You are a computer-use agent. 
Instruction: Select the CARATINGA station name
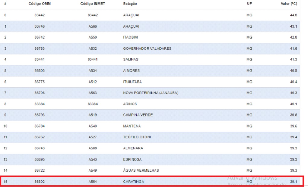click(133, 182)
